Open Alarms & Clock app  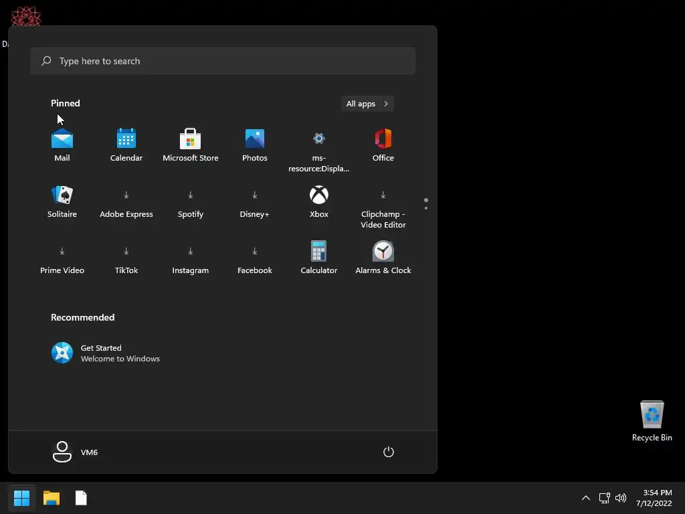pos(383,258)
